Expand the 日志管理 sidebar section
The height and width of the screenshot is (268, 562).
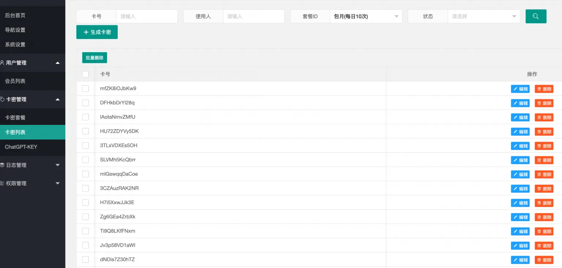pyautogui.click(x=33, y=165)
